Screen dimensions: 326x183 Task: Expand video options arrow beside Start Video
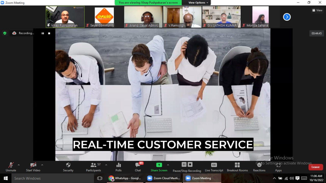click(42, 165)
